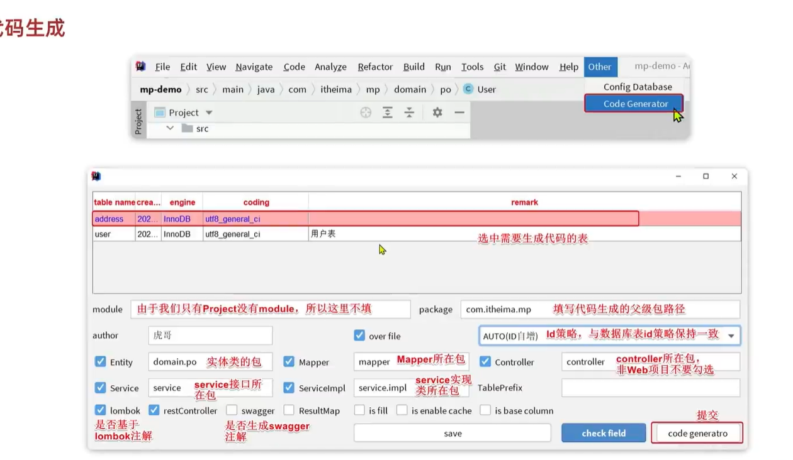Open the Analyze menu
The width and height of the screenshot is (793, 460).
coord(330,67)
